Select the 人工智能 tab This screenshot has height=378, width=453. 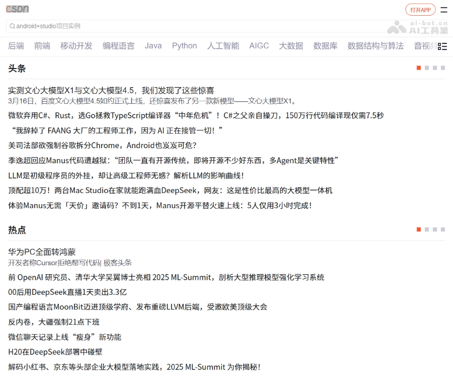[x=223, y=46]
